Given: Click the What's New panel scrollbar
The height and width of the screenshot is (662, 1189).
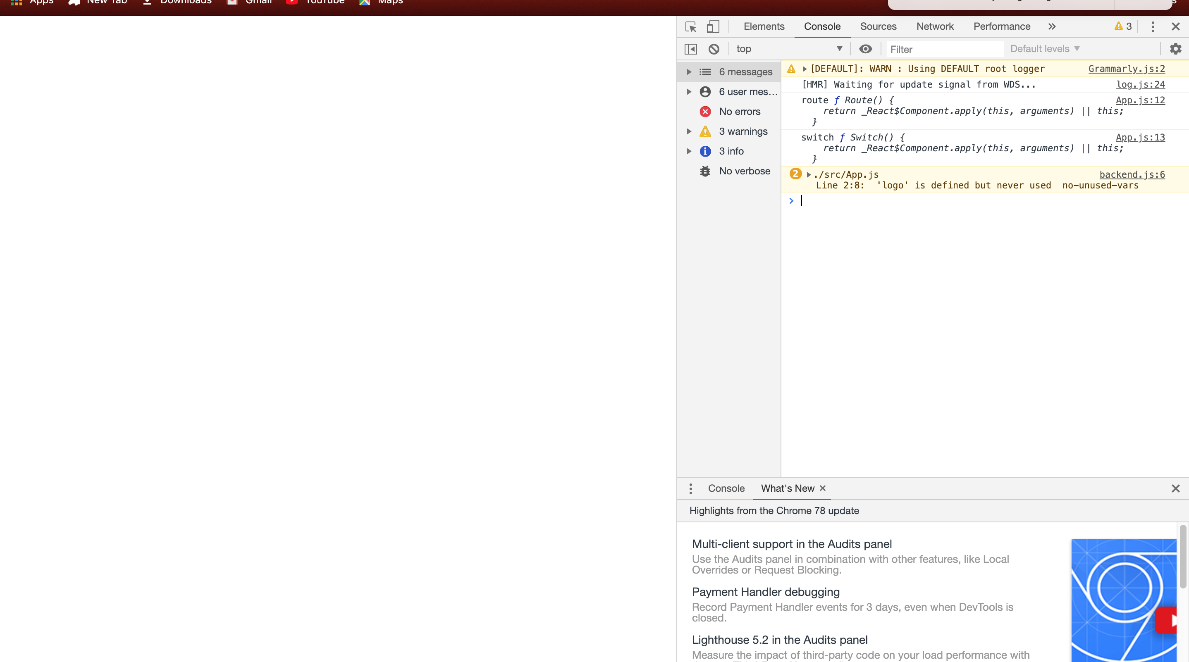Looking at the screenshot, I should click(x=1182, y=556).
